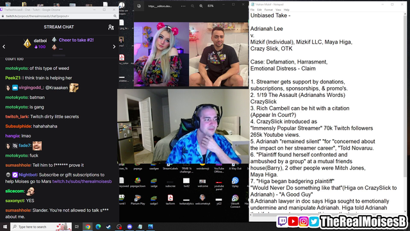
Task: Click Nightbot username in chat
Action: tap(28, 175)
